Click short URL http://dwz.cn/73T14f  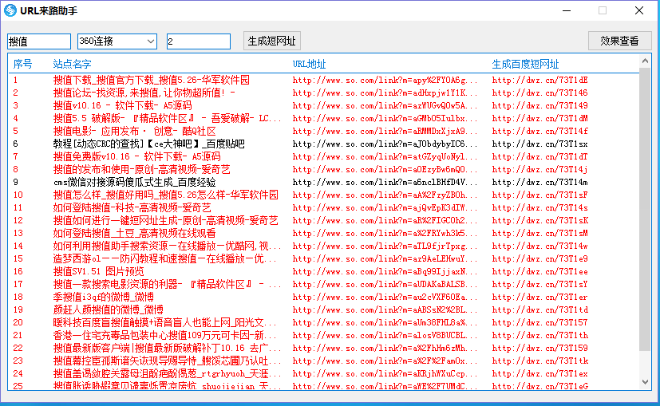click(539, 131)
